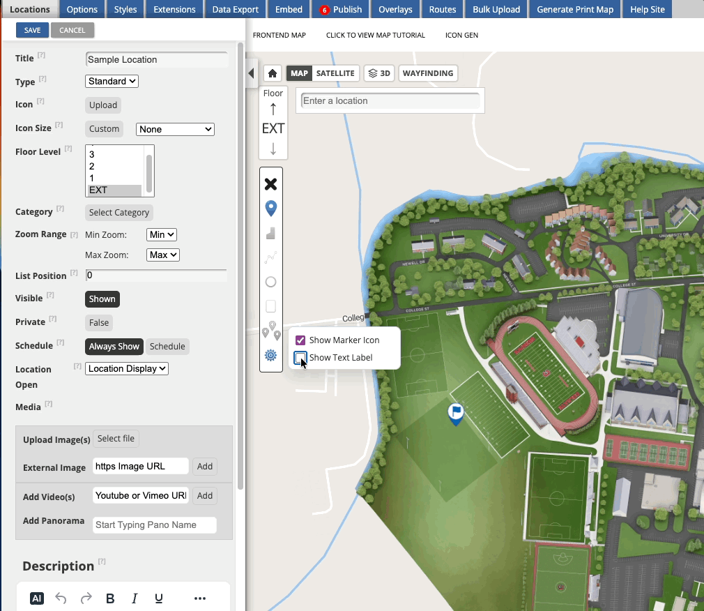Click the floor up arrow
The image size is (704, 611).
pos(273,110)
